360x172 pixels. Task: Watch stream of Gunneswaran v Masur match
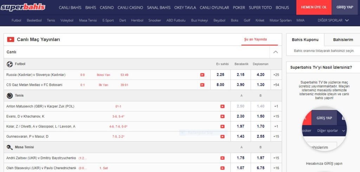222,136
